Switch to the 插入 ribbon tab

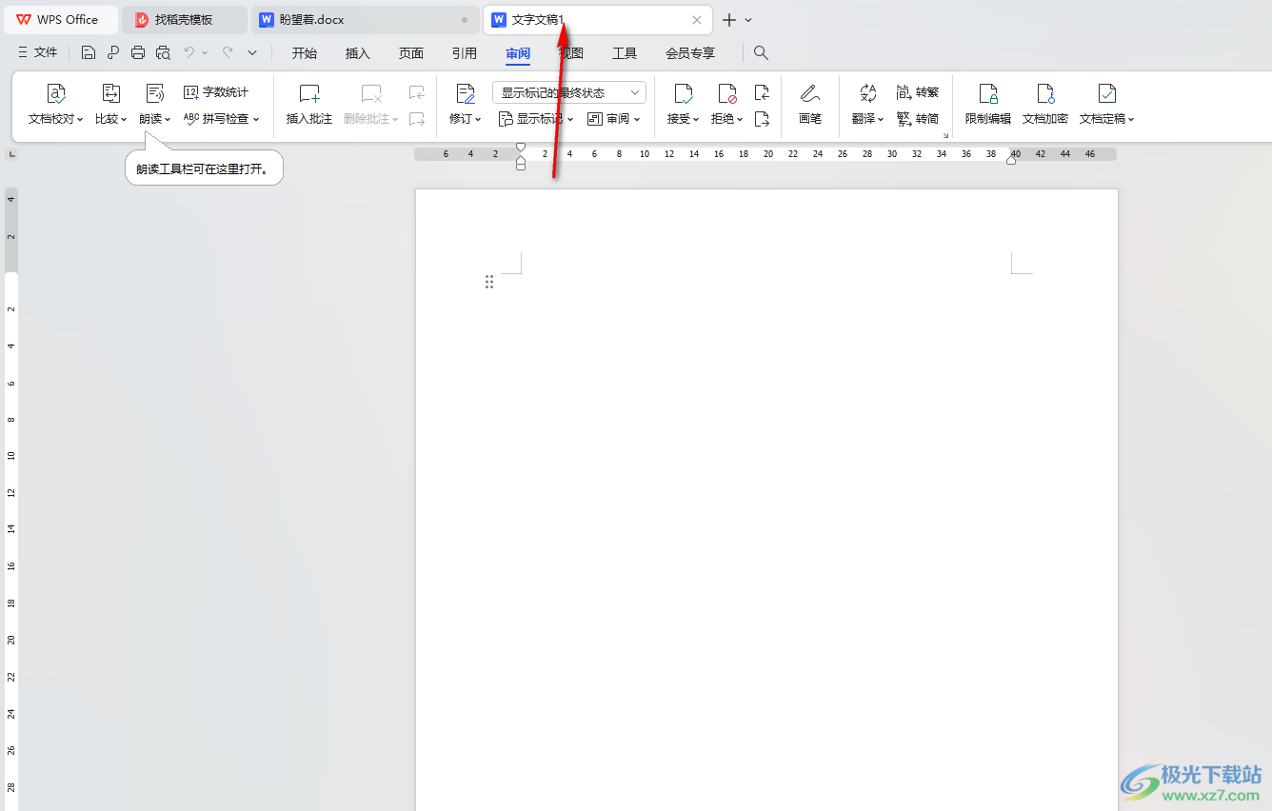[x=358, y=53]
